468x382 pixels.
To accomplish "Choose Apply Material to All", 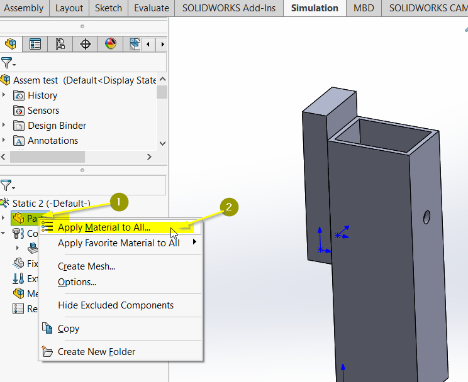I will click(121, 227).
